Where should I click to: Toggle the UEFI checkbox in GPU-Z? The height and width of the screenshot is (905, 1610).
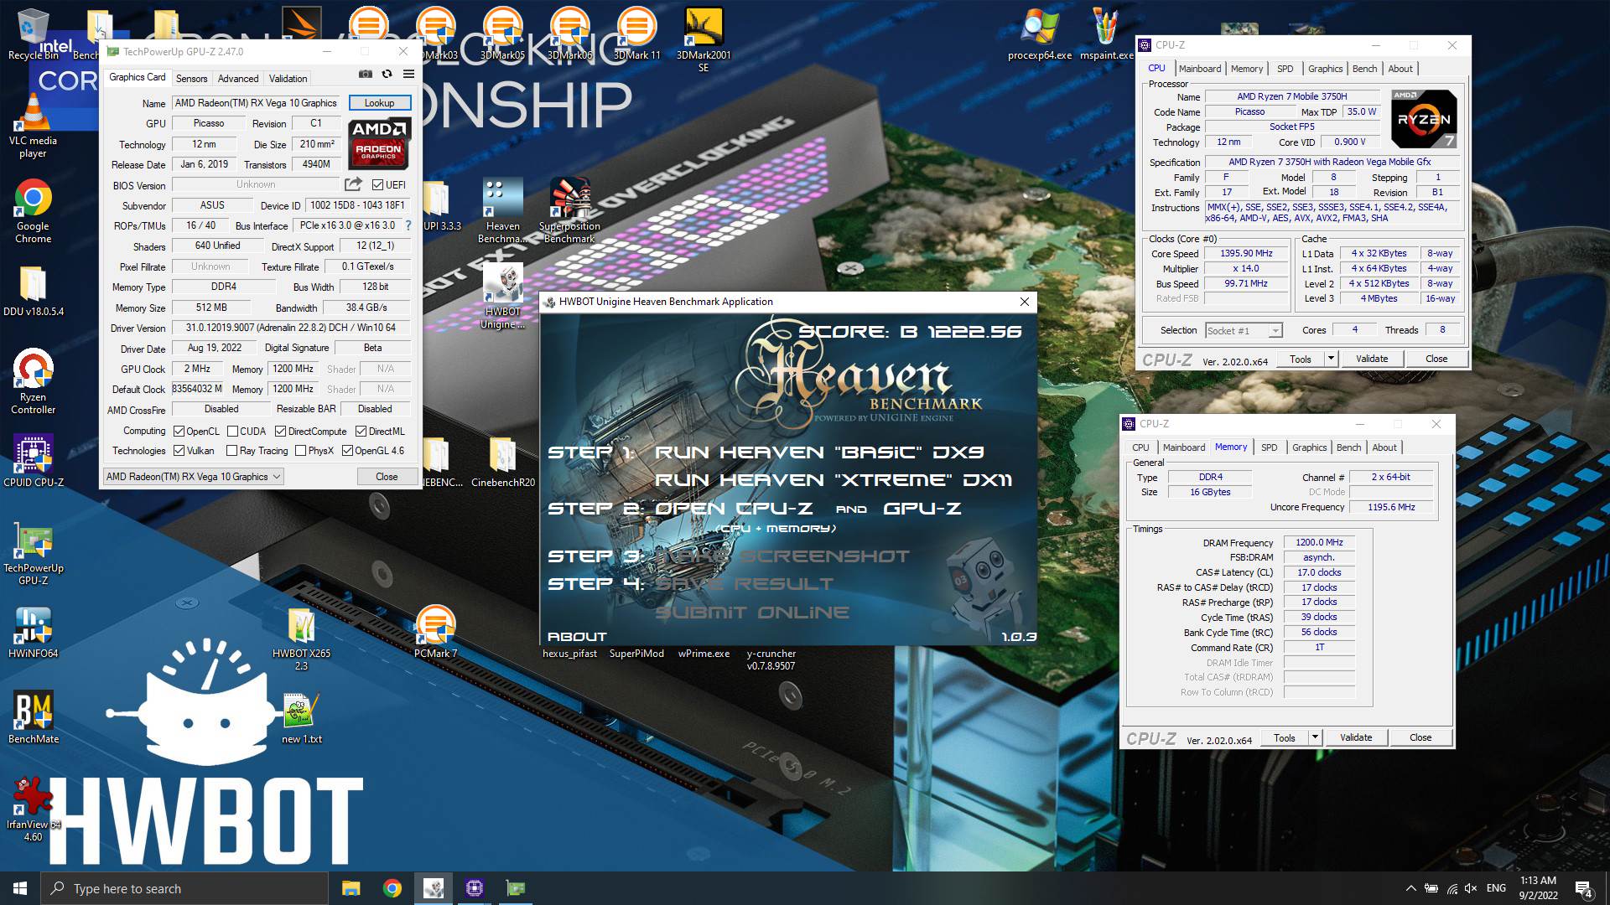tap(378, 185)
